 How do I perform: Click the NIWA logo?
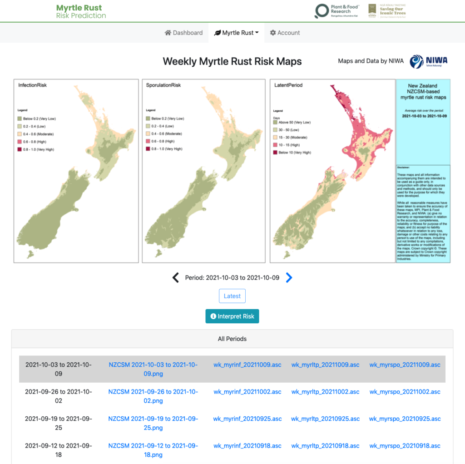pyautogui.click(x=428, y=61)
